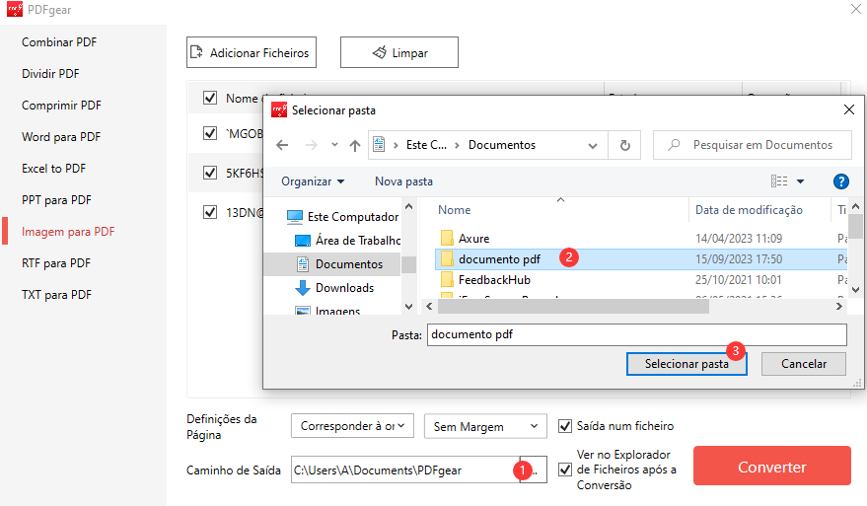Close the Selecionar pasta dialog

pyautogui.click(x=849, y=110)
